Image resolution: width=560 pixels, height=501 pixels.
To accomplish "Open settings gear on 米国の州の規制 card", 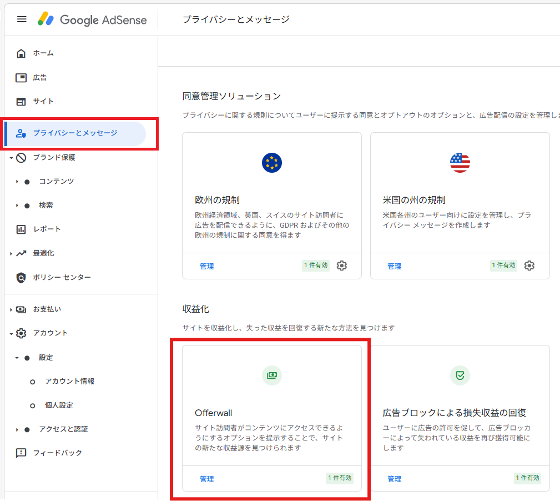I will tap(529, 266).
